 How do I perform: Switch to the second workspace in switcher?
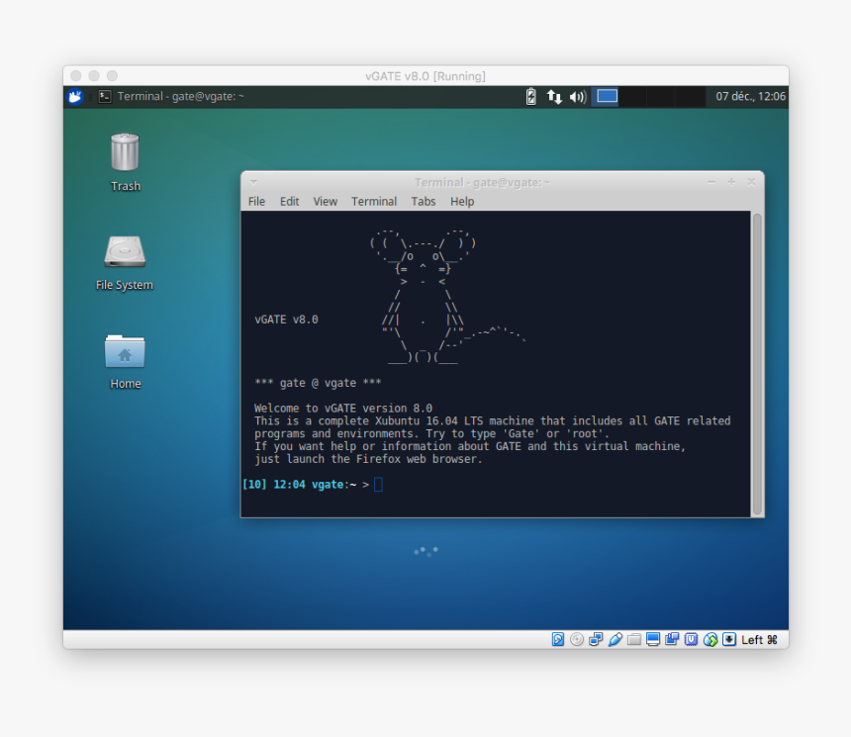tap(633, 97)
